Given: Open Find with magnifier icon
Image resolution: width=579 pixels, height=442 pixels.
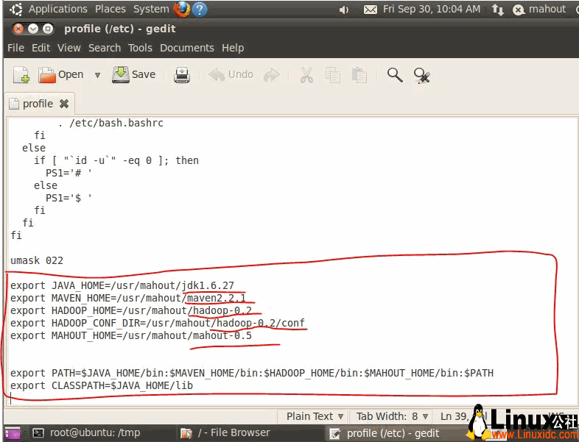Looking at the screenshot, I should [395, 75].
